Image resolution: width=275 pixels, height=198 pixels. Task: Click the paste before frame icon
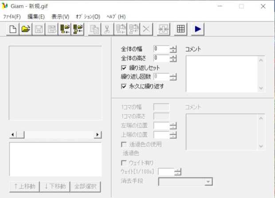pos(120,29)
